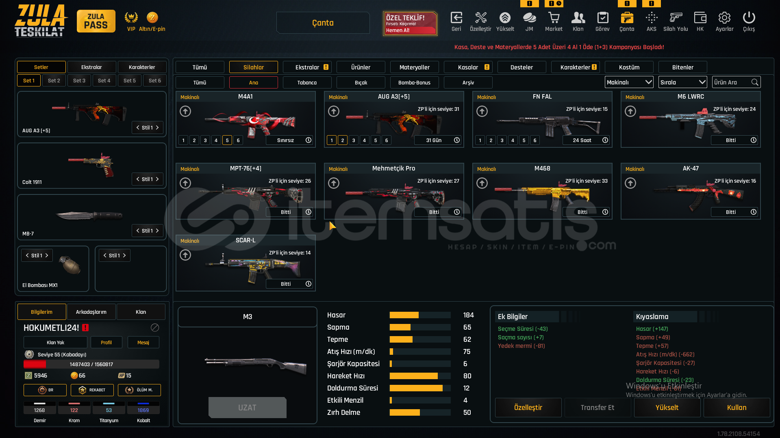Click the red alert badge by HOKUMETLI24
This screenshot has width=780, height=438.
[x=85, y=328]
